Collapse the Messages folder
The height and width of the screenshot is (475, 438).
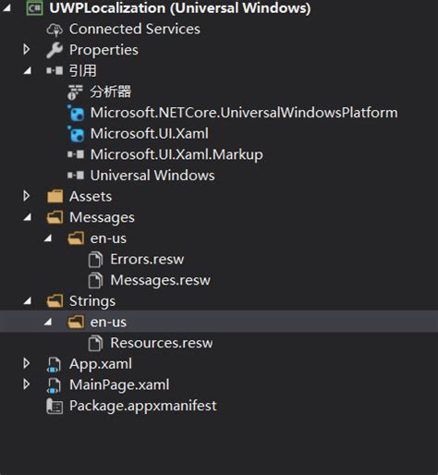pos(28,218)
